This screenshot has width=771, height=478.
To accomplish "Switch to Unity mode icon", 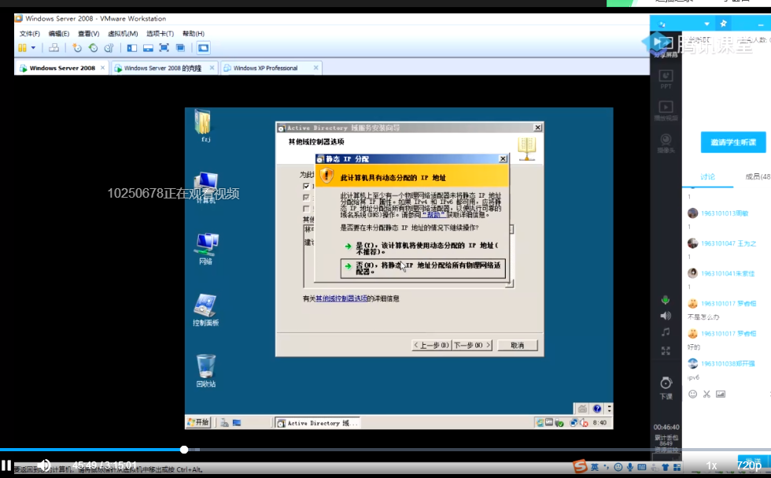I will pyautogui.click(x=180, y=48).
